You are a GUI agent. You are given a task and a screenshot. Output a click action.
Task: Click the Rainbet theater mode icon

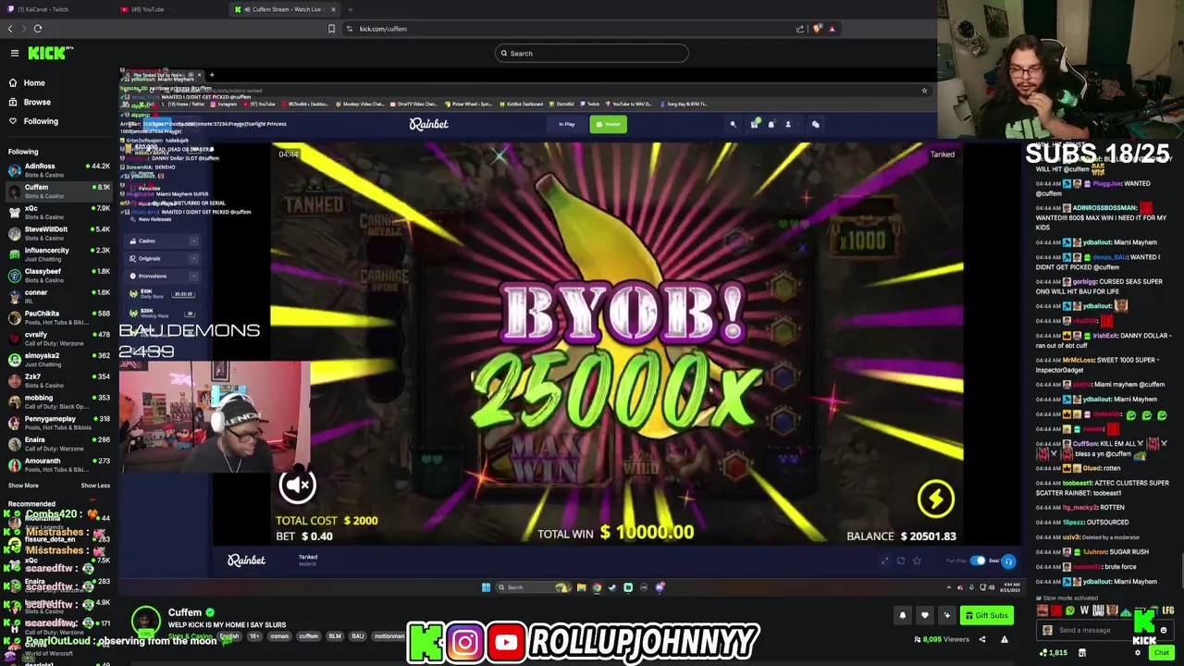click(x=901, y=561)
